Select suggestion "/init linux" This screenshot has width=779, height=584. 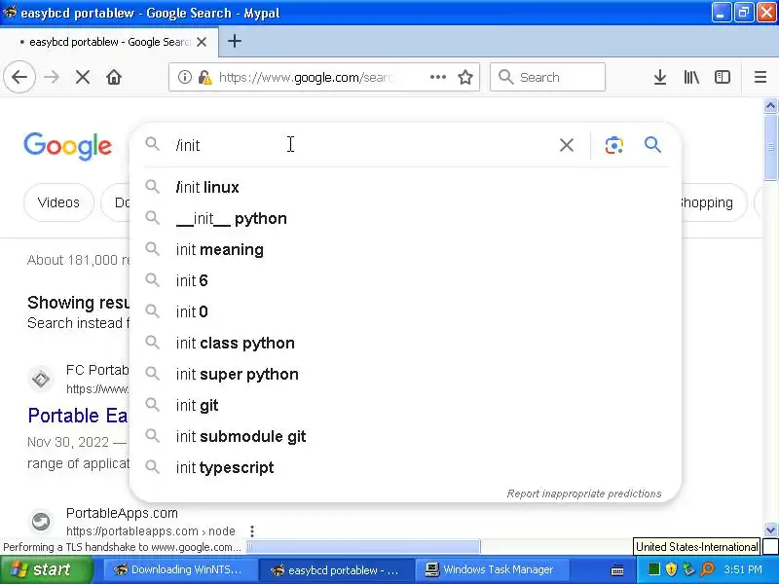pos(405,187)
